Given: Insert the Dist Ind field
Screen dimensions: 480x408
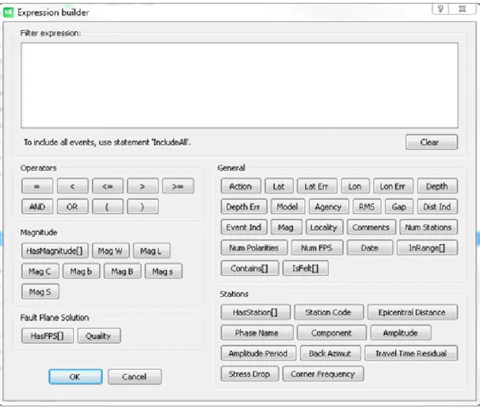Looking at the screenshot, I should point(437,207).
